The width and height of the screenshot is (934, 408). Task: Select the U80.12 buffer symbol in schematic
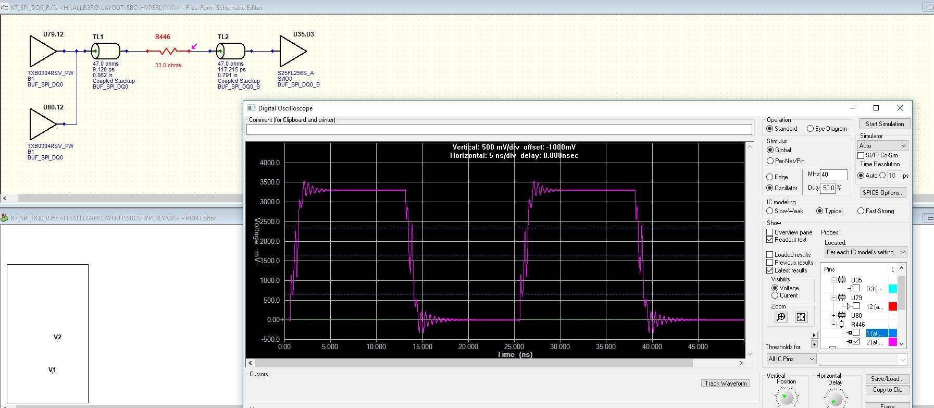coord(43,124)
